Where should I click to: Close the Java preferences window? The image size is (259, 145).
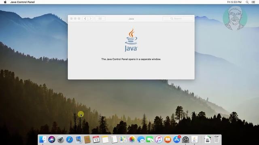72,19
